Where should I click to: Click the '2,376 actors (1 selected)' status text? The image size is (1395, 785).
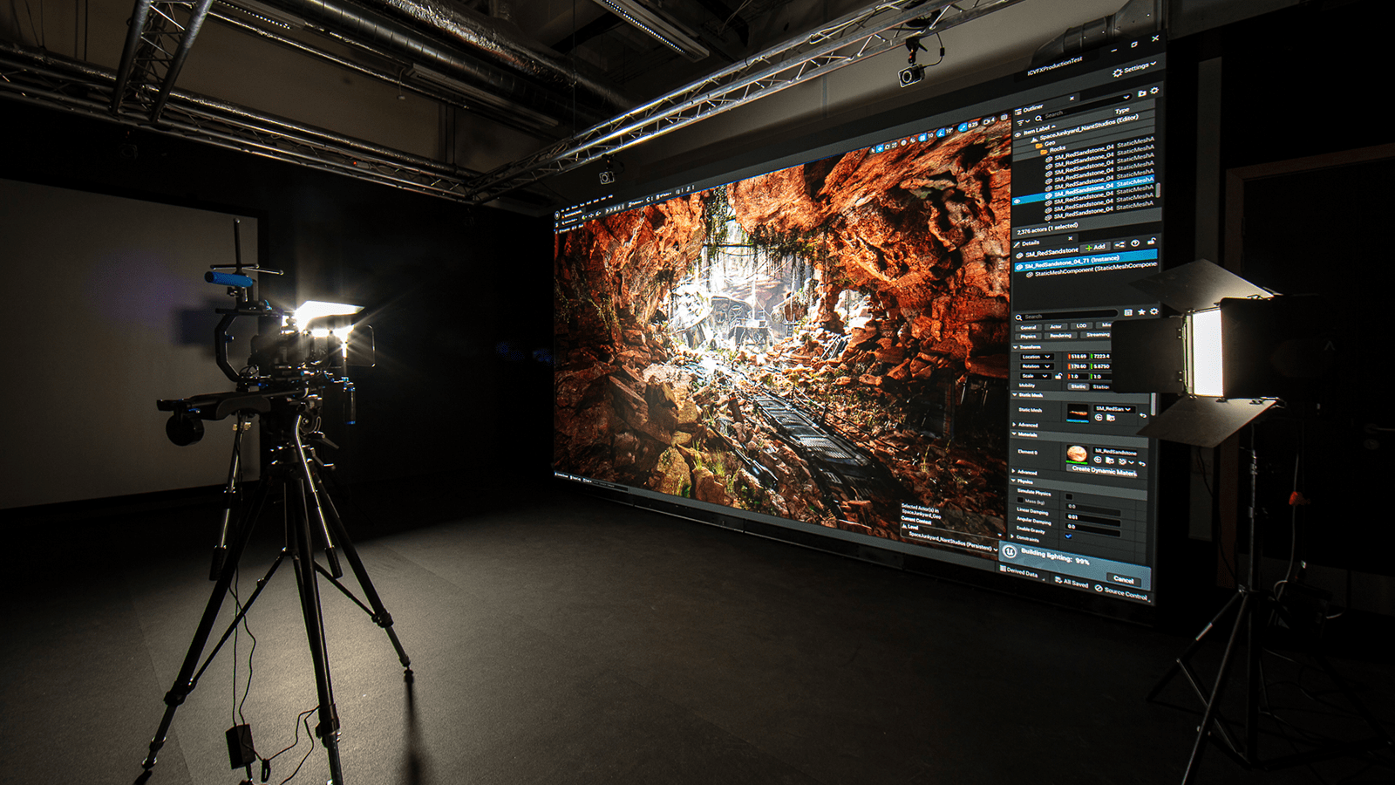click(x=1047, y=229)
